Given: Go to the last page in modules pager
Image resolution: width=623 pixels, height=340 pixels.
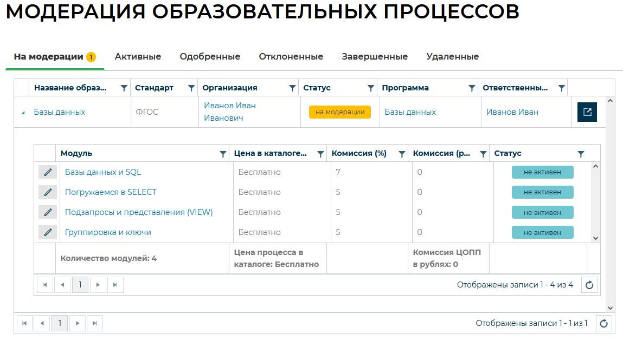Looking at the screenshot, I should 115,285.
